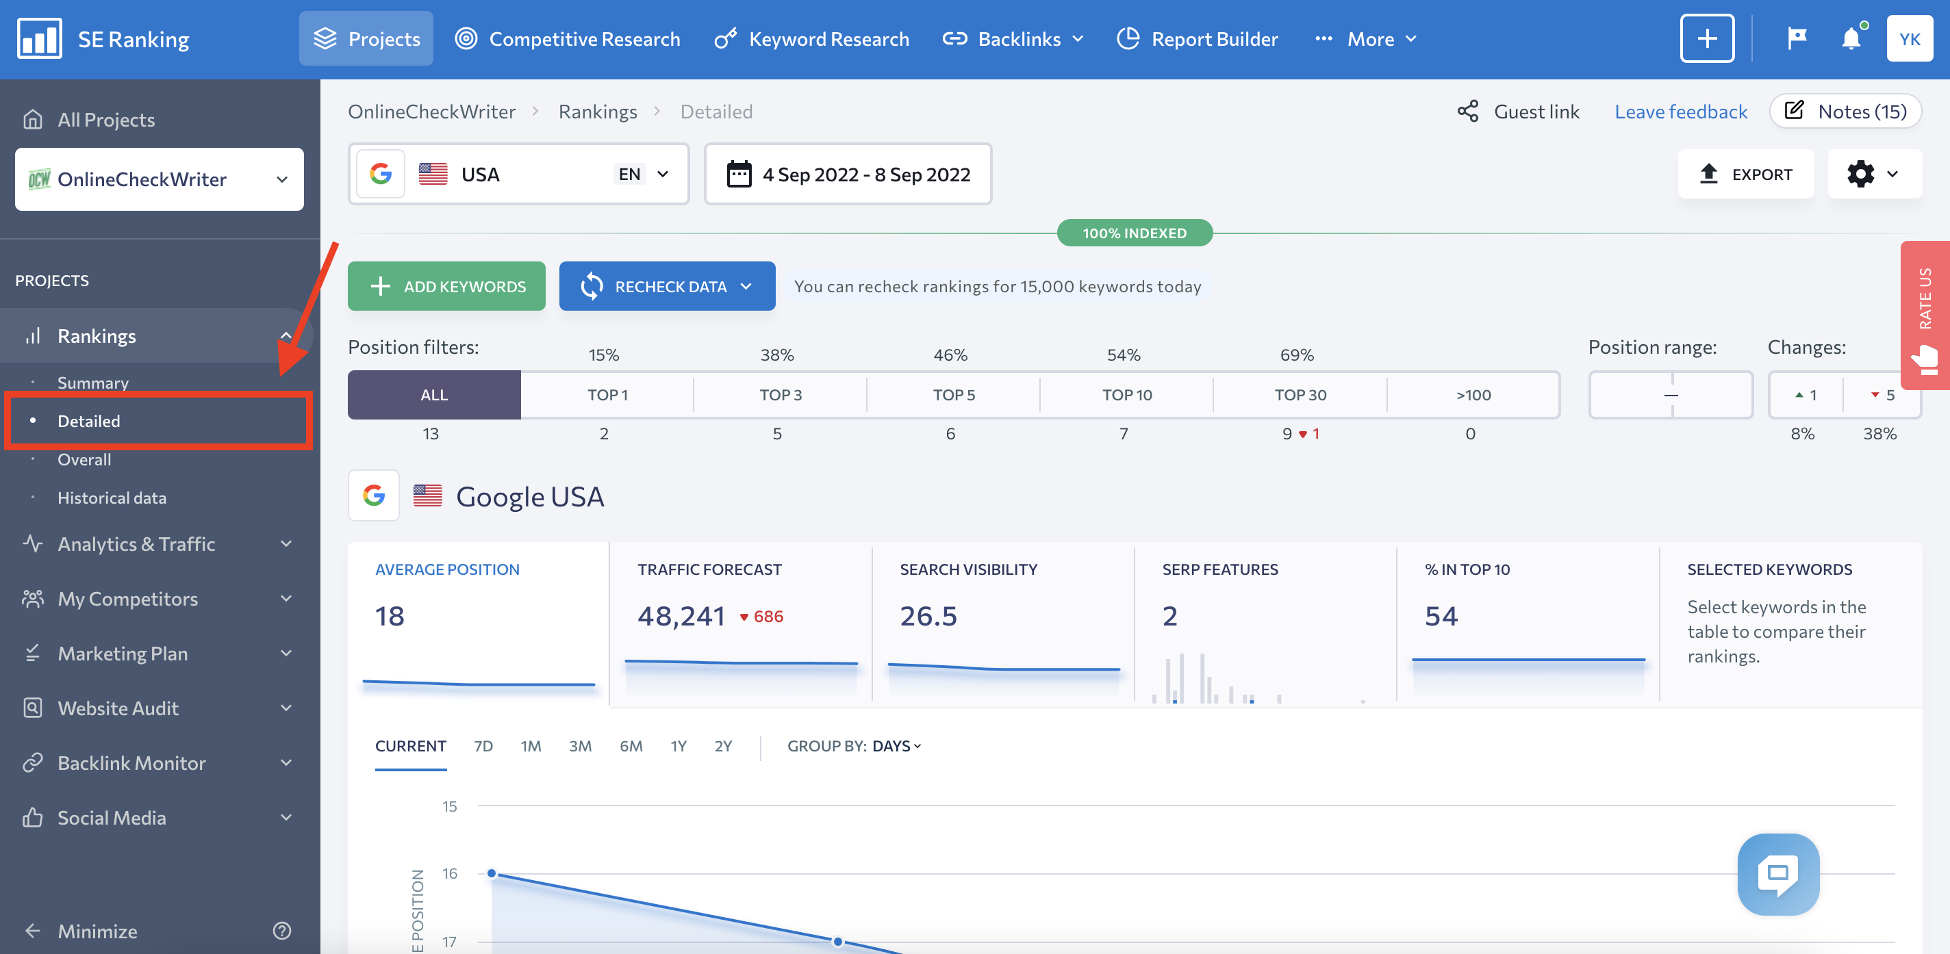Select the SEARCH VISIBILITY metric card
Screen dimensions: 1950x954
pyautogui.click(x=1003, y=625)
